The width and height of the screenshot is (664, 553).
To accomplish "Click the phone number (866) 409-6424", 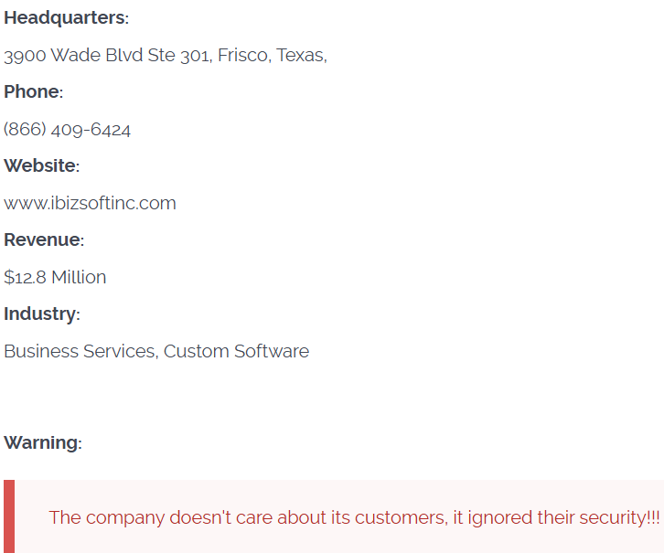I will pyautogui.click(x=67, y=130).
